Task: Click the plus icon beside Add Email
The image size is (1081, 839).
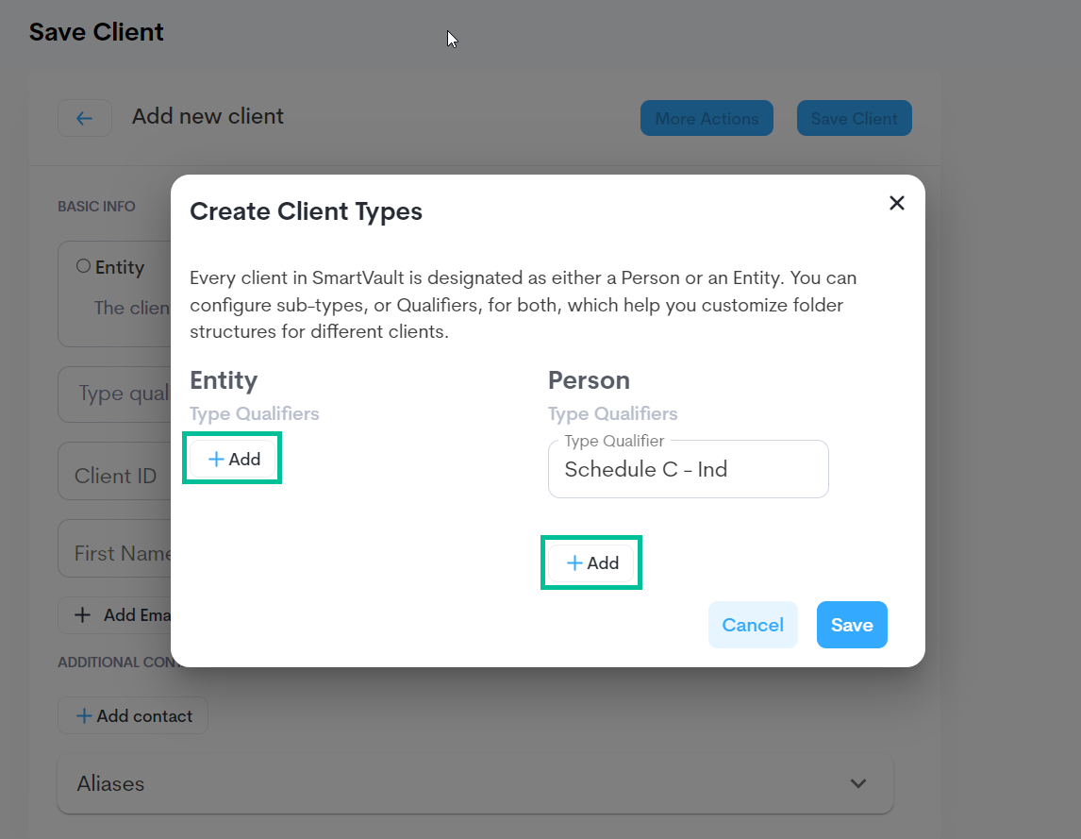Action: pyautogui.click(x=83, y=614)
